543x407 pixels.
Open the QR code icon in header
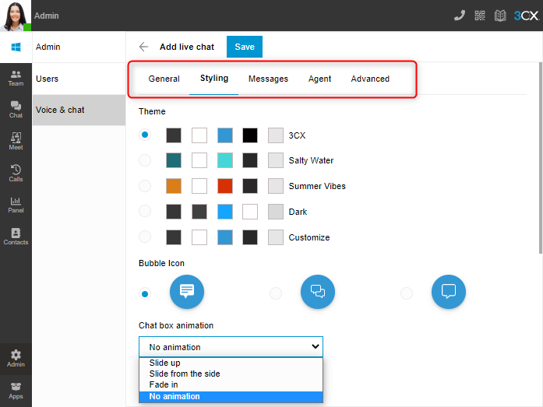pyautogui.click(x=479, y=16)
